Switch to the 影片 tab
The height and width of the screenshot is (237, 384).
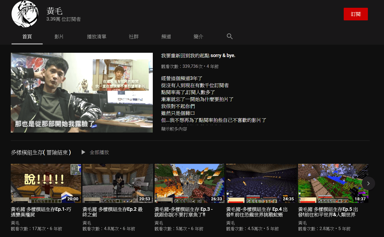tap(59, 37)
